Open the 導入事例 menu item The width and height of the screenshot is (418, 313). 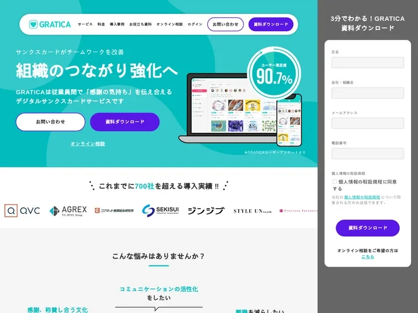[117, 24]
